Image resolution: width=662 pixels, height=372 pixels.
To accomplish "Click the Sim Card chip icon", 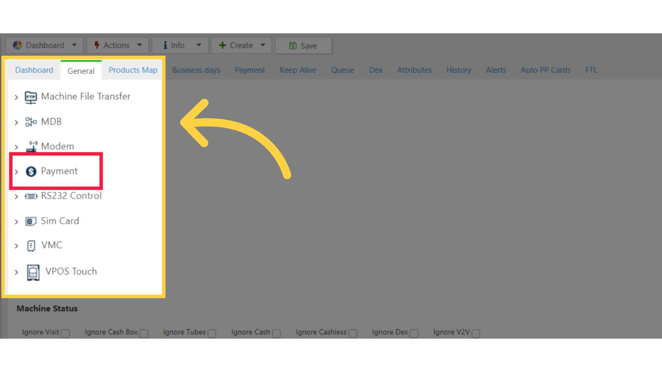I will coord(31,221).
